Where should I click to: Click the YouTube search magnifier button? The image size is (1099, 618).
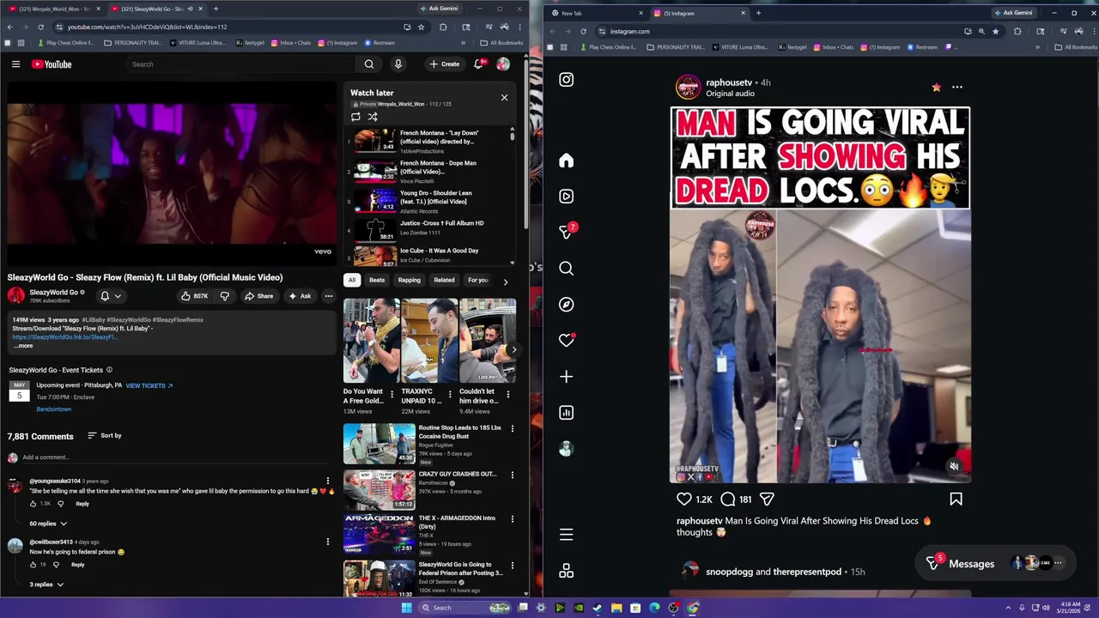coord(369,64)
